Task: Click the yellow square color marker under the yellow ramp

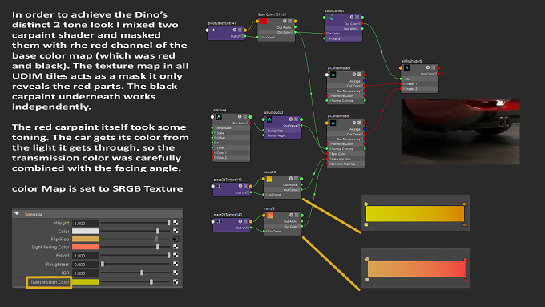Action: pyautogui.click(x=366, y=225)
